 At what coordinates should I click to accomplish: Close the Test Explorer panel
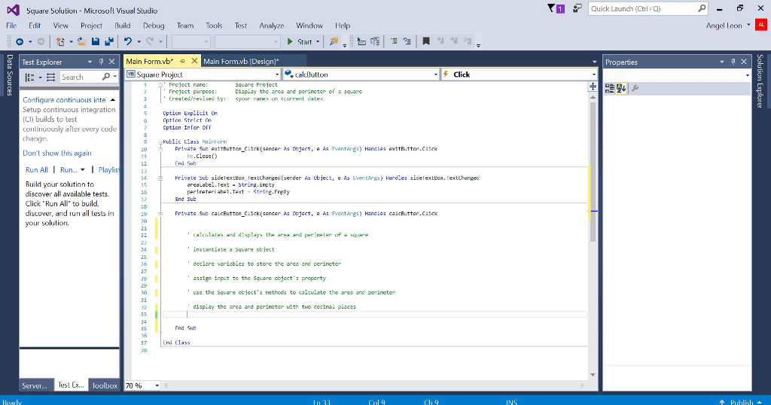[111, 62]
